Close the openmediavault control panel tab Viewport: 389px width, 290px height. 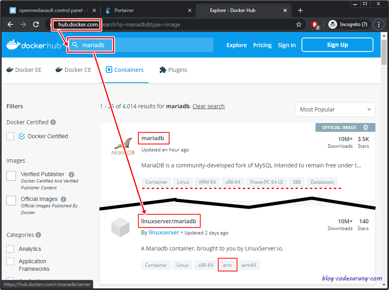pos(94,10)
